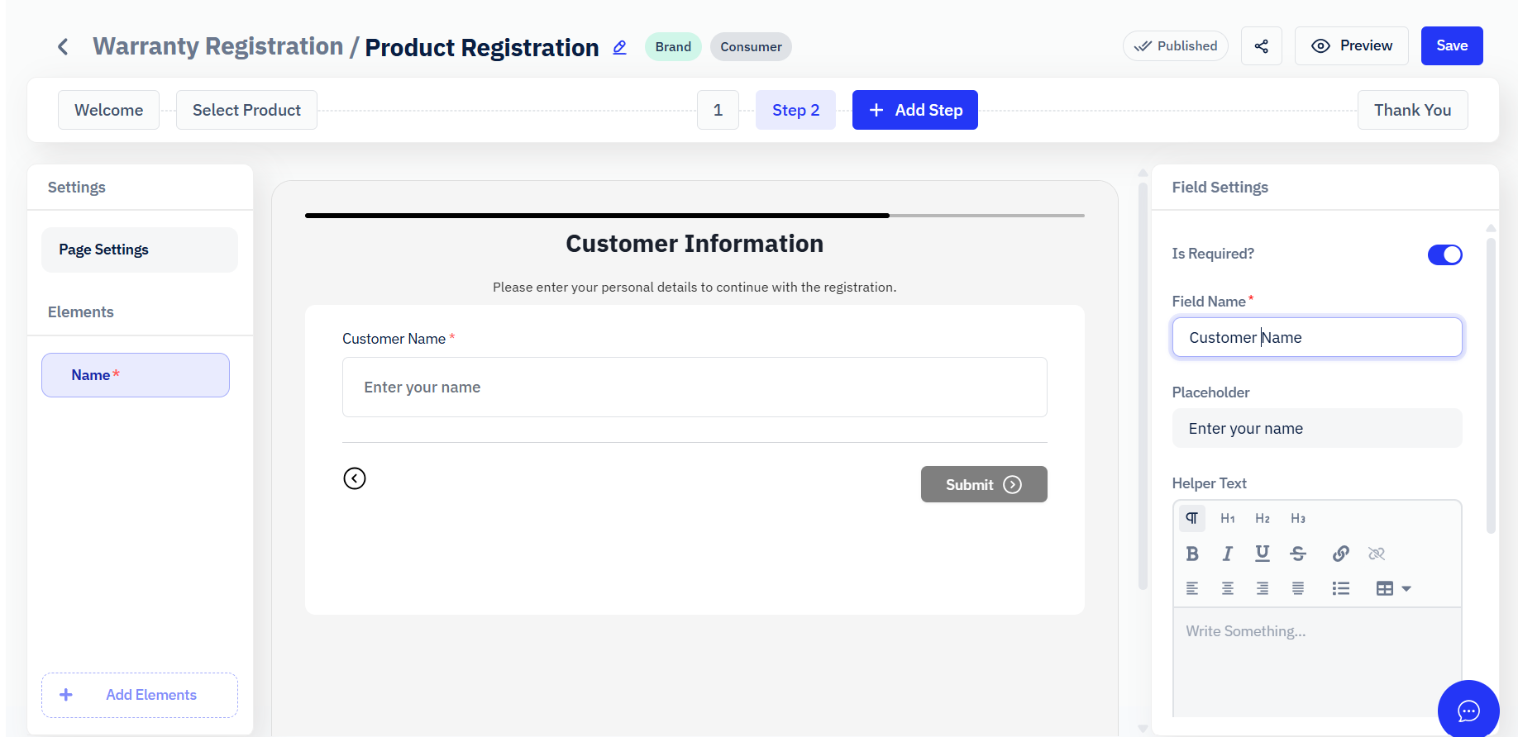Apply italic formatting in Helper Text editor

(1227, 554)
